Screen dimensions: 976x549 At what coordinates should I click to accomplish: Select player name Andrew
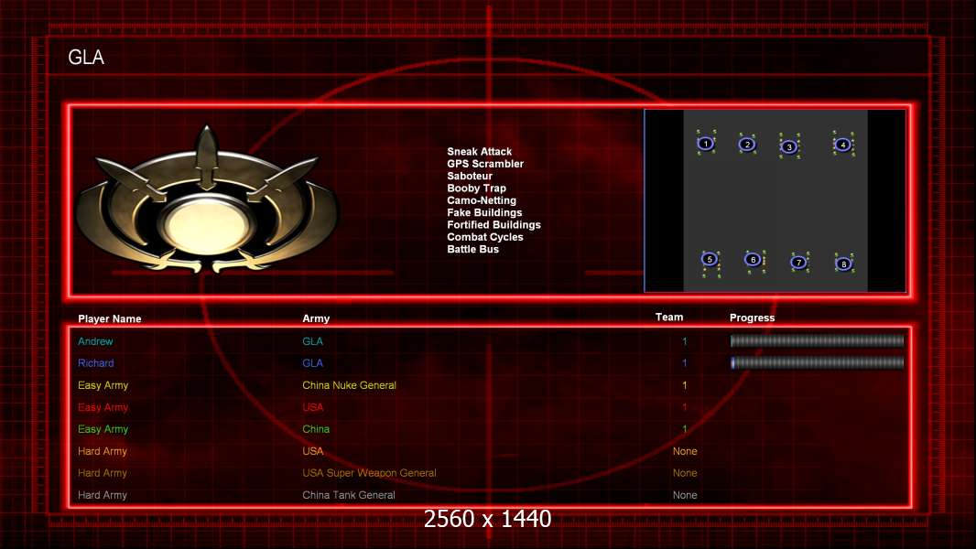click(95, 341)
